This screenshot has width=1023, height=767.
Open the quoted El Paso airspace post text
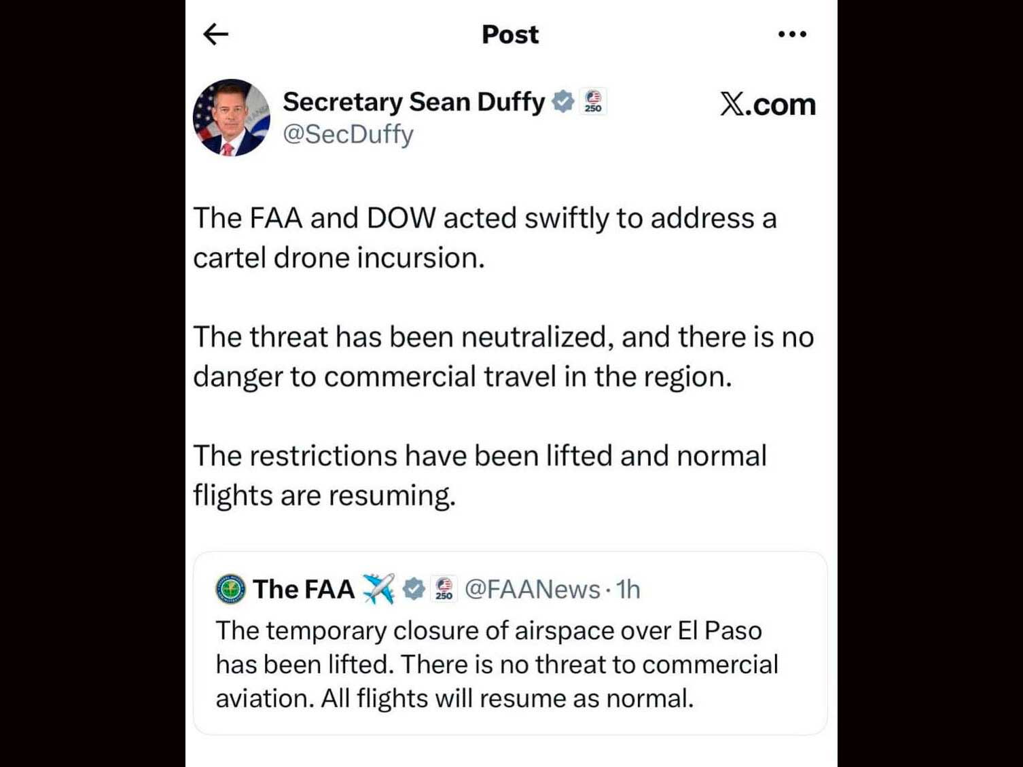click(x=496, y=664)
